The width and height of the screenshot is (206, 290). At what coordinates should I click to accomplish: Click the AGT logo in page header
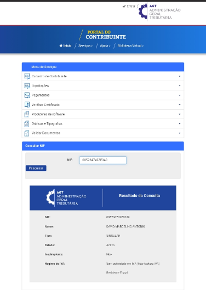click(x=159, y=12)
